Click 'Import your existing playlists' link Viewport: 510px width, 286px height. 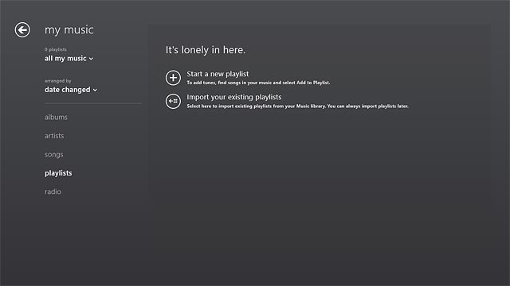tap(234, 97)
